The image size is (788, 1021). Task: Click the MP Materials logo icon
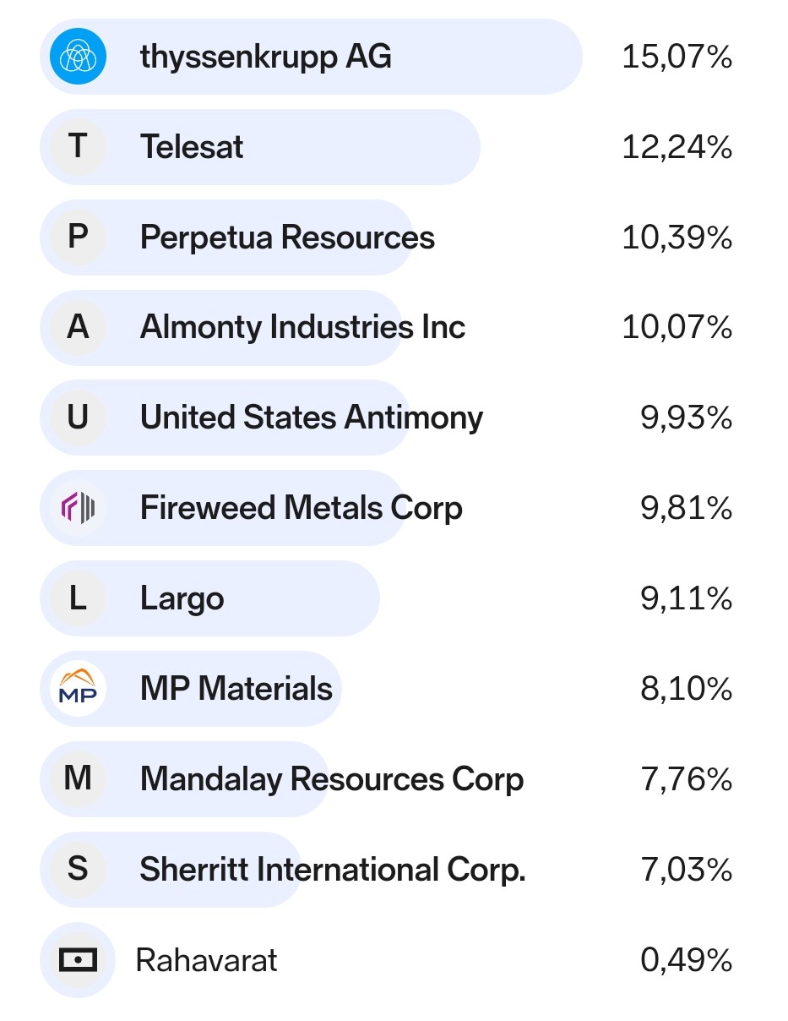point(78,689)
